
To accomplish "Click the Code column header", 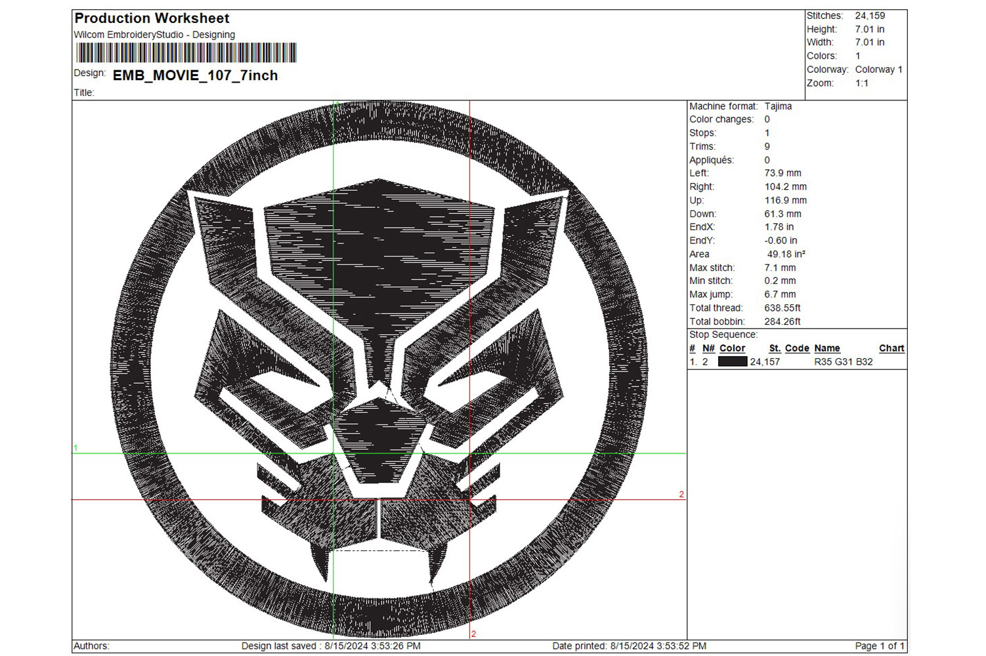I will 797,348.
